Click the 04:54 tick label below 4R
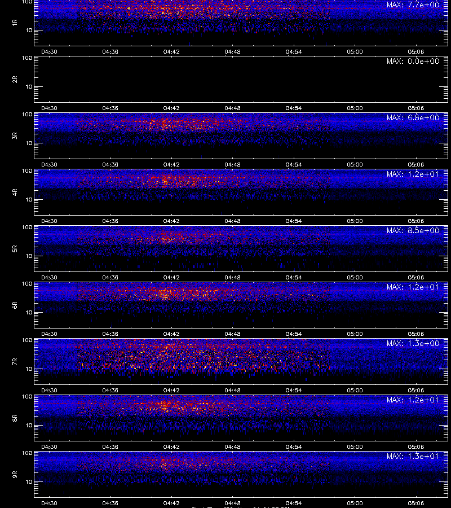 tap(294, 221)
